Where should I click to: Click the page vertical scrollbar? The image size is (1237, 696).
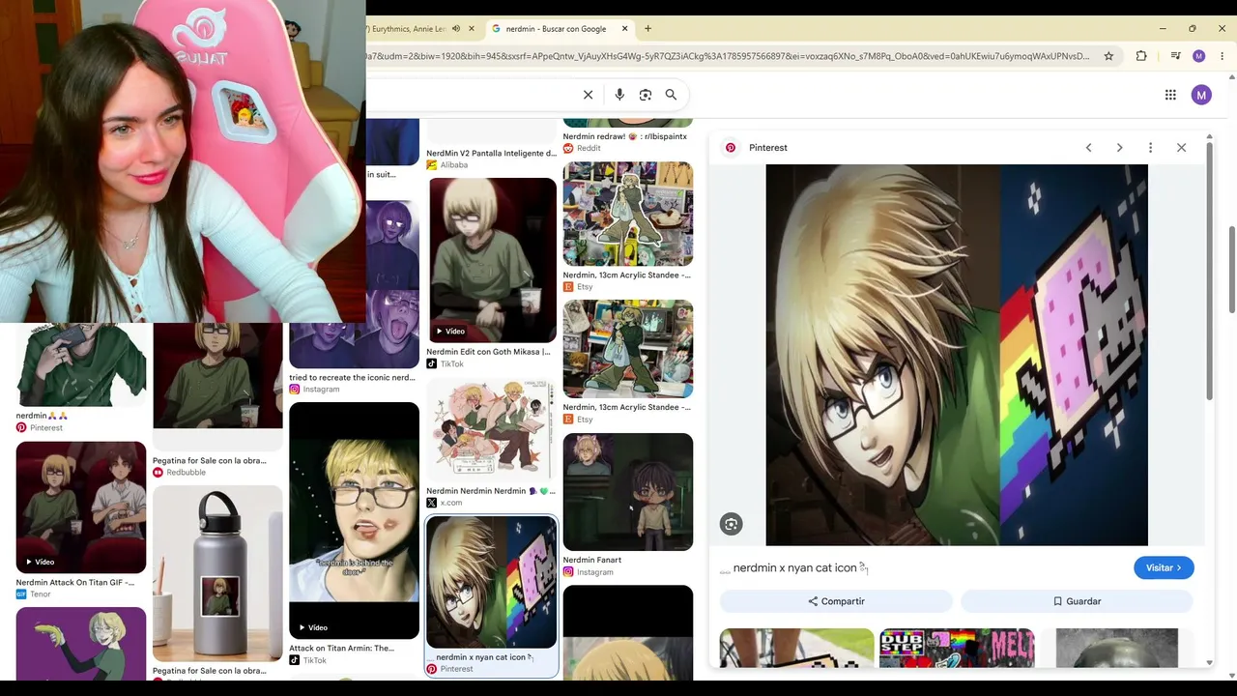pyautogui.click(x=1232, y=269)
